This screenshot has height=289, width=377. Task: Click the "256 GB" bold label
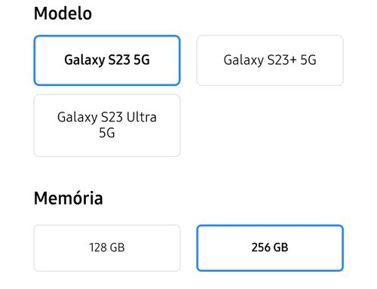[270, 247]
